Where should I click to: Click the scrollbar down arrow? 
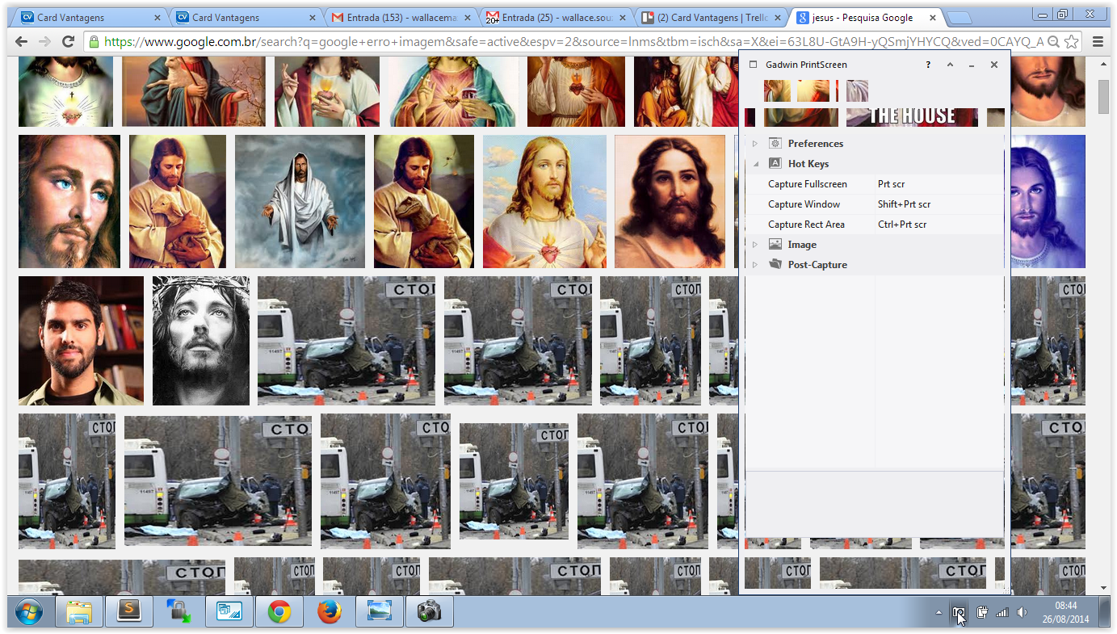[x=1103, y=588]
